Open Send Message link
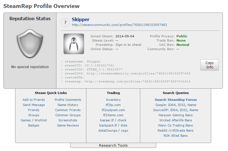Image resolution: width=228 pixels, height=151 pixels. tap(34, 105)
